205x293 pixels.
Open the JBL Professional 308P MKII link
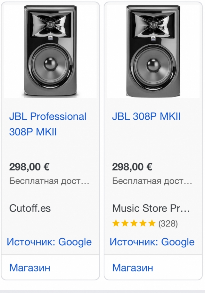(x=48, y=124)
